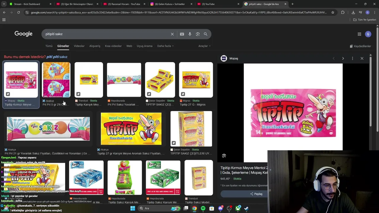Open Chrome downloads
Screen dimensions: 379x213
click(353, 12)
